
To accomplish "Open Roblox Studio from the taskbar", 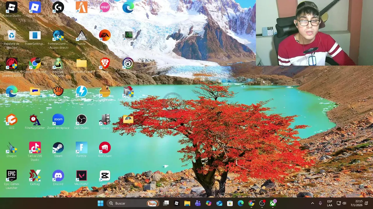I will 177,203.
